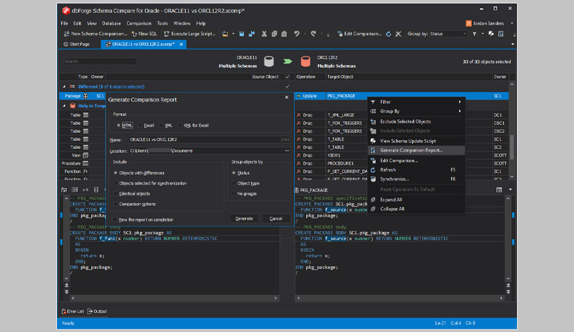The height and width of the screenshot is (332, 574).
Task: Click the green synchronization arrow icon
Action: 288,62
